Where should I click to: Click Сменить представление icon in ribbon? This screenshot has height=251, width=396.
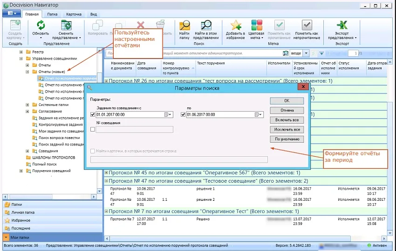(66, 26)
